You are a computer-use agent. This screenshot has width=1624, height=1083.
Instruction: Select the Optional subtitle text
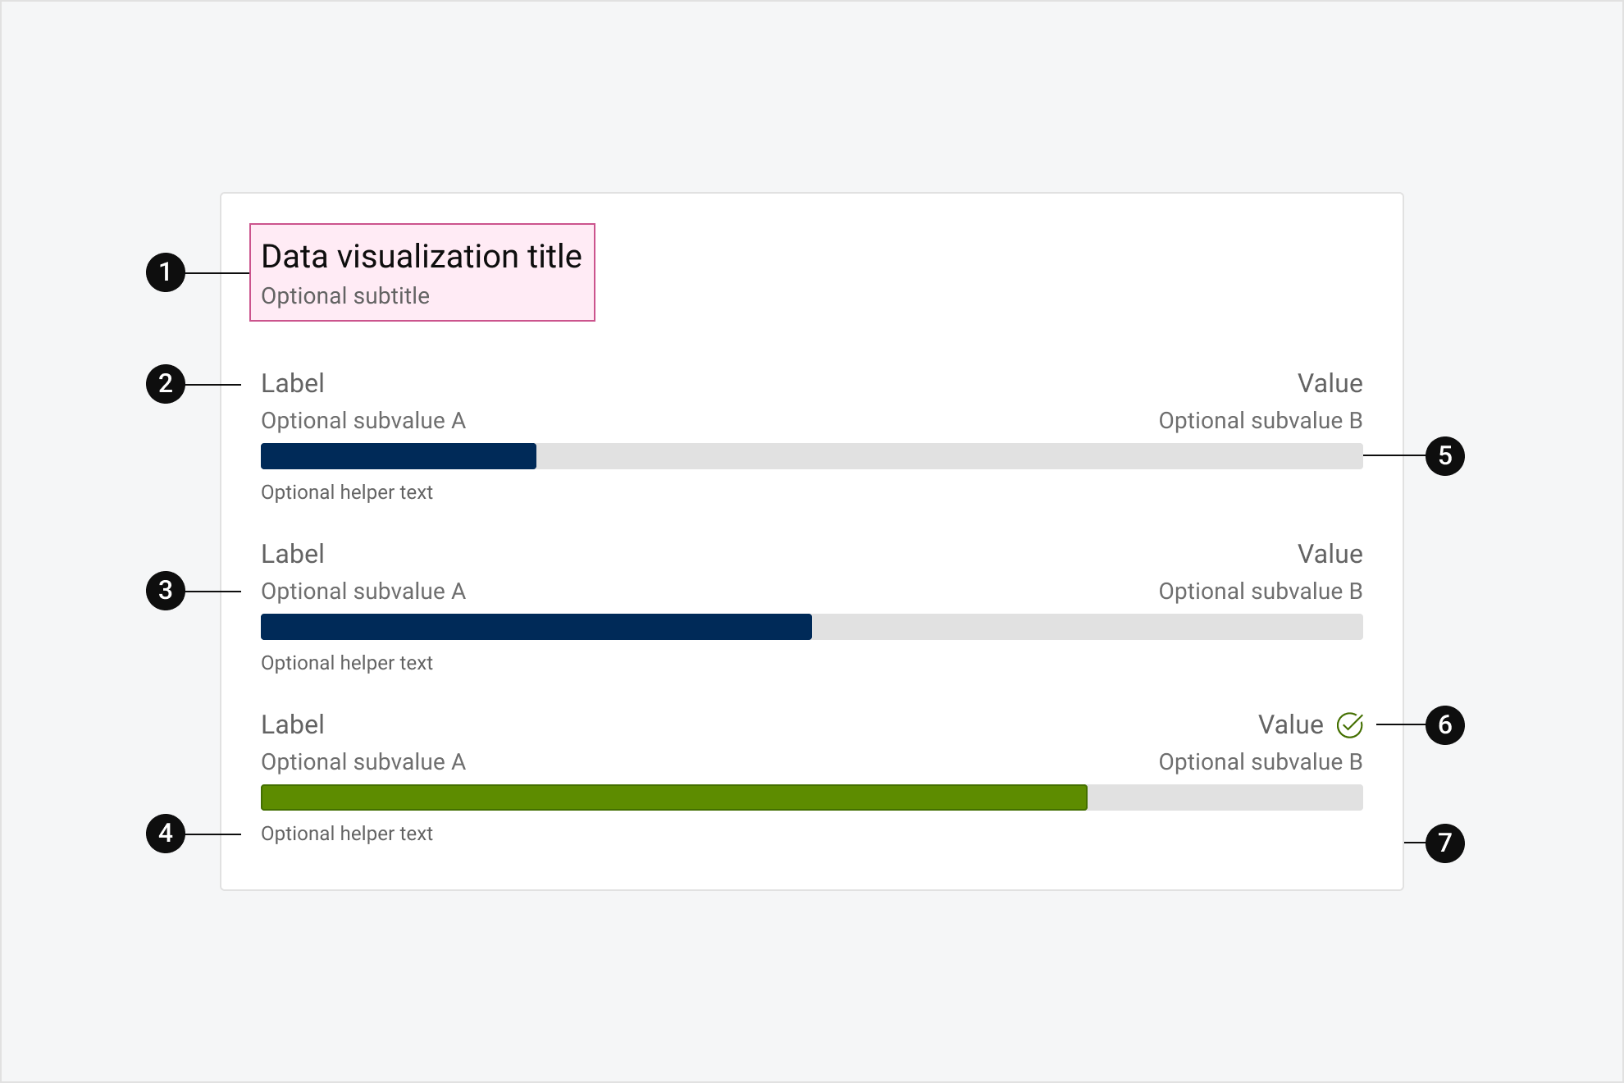tap(344, 295)
